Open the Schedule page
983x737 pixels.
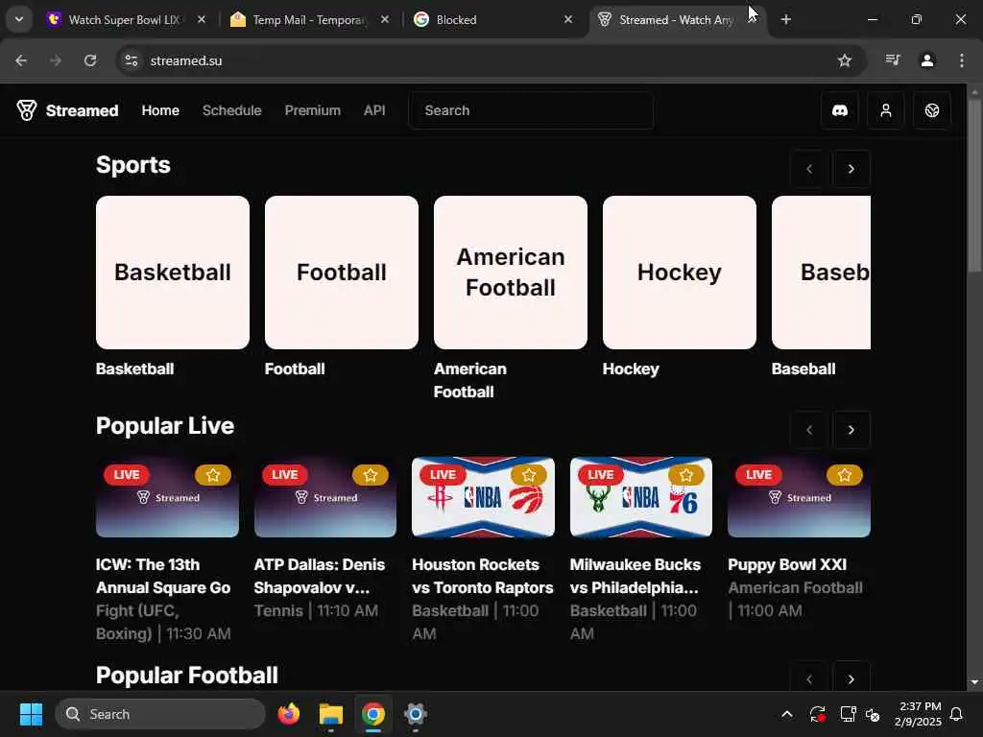coord(232,110)
